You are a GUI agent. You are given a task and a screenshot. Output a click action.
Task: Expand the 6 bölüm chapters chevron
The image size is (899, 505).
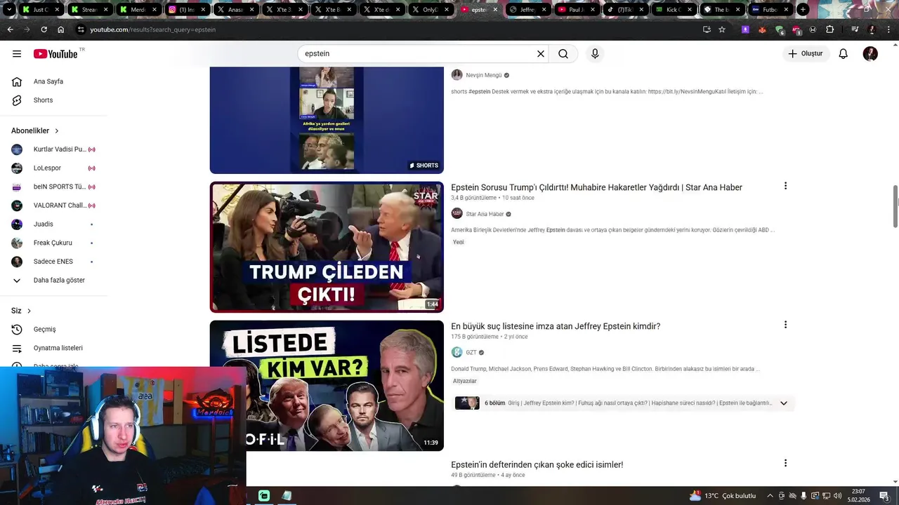click(x=784, y=403)
